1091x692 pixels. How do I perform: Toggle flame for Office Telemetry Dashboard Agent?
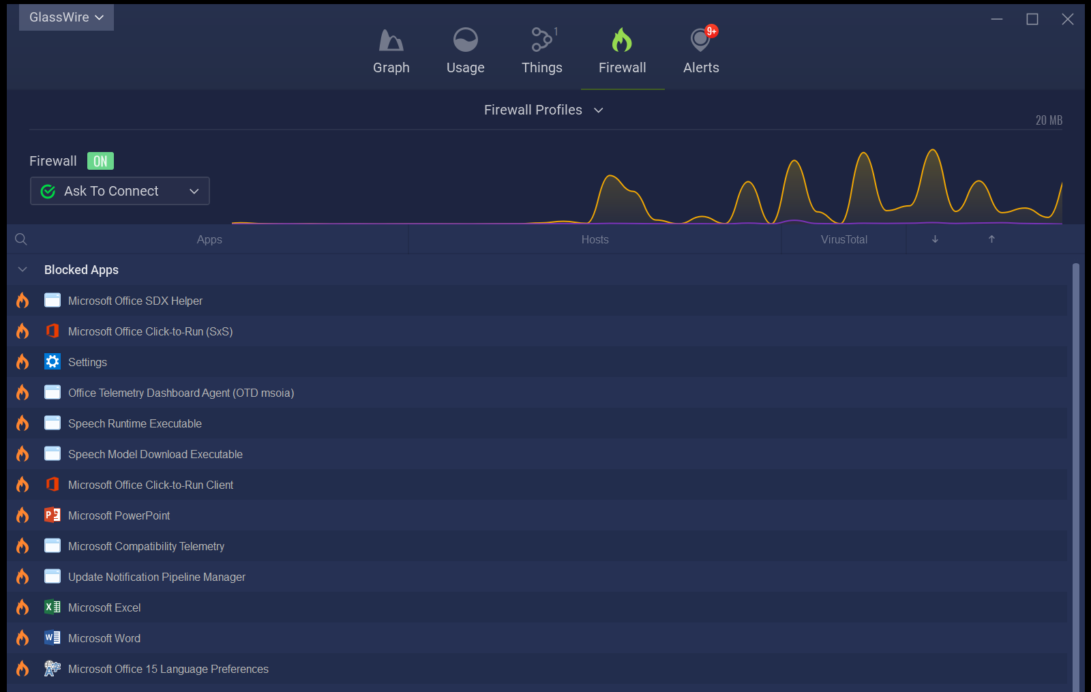[x=23, y=392]
